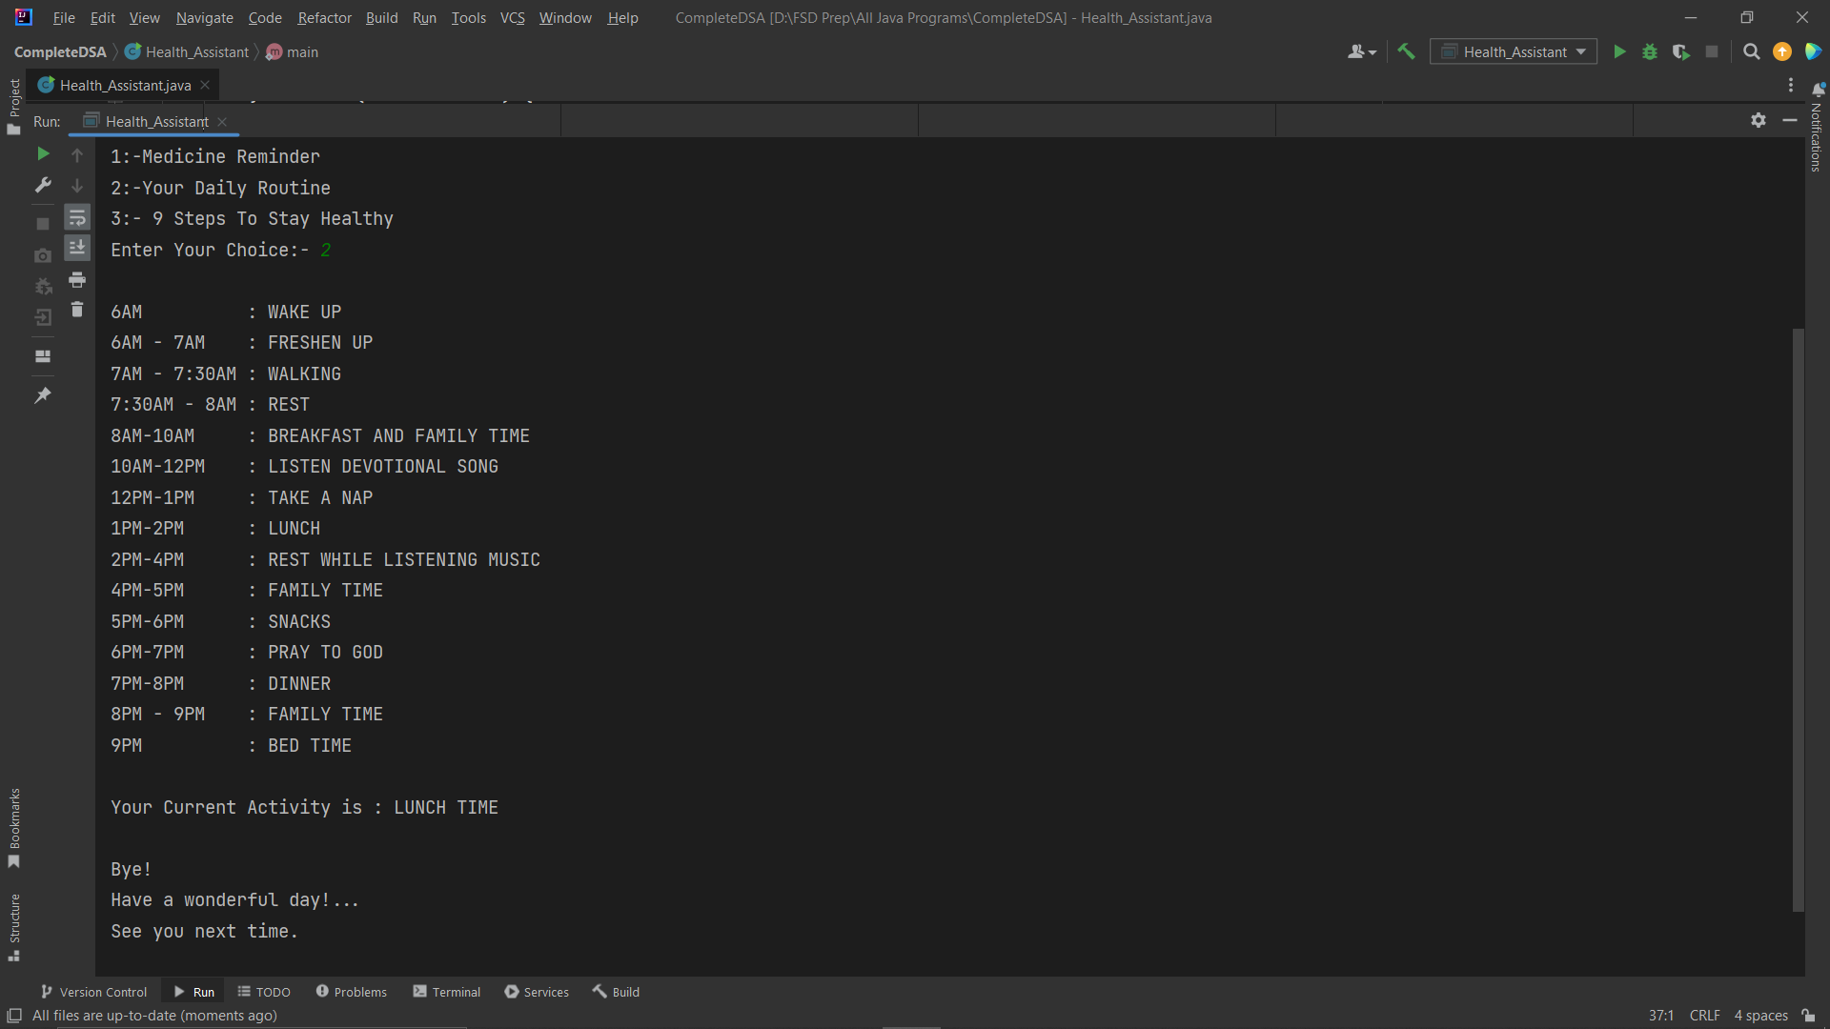This screenshot has width=1830, height=1029.
Task: Open the Problems tool window
Action: (351, 992)
